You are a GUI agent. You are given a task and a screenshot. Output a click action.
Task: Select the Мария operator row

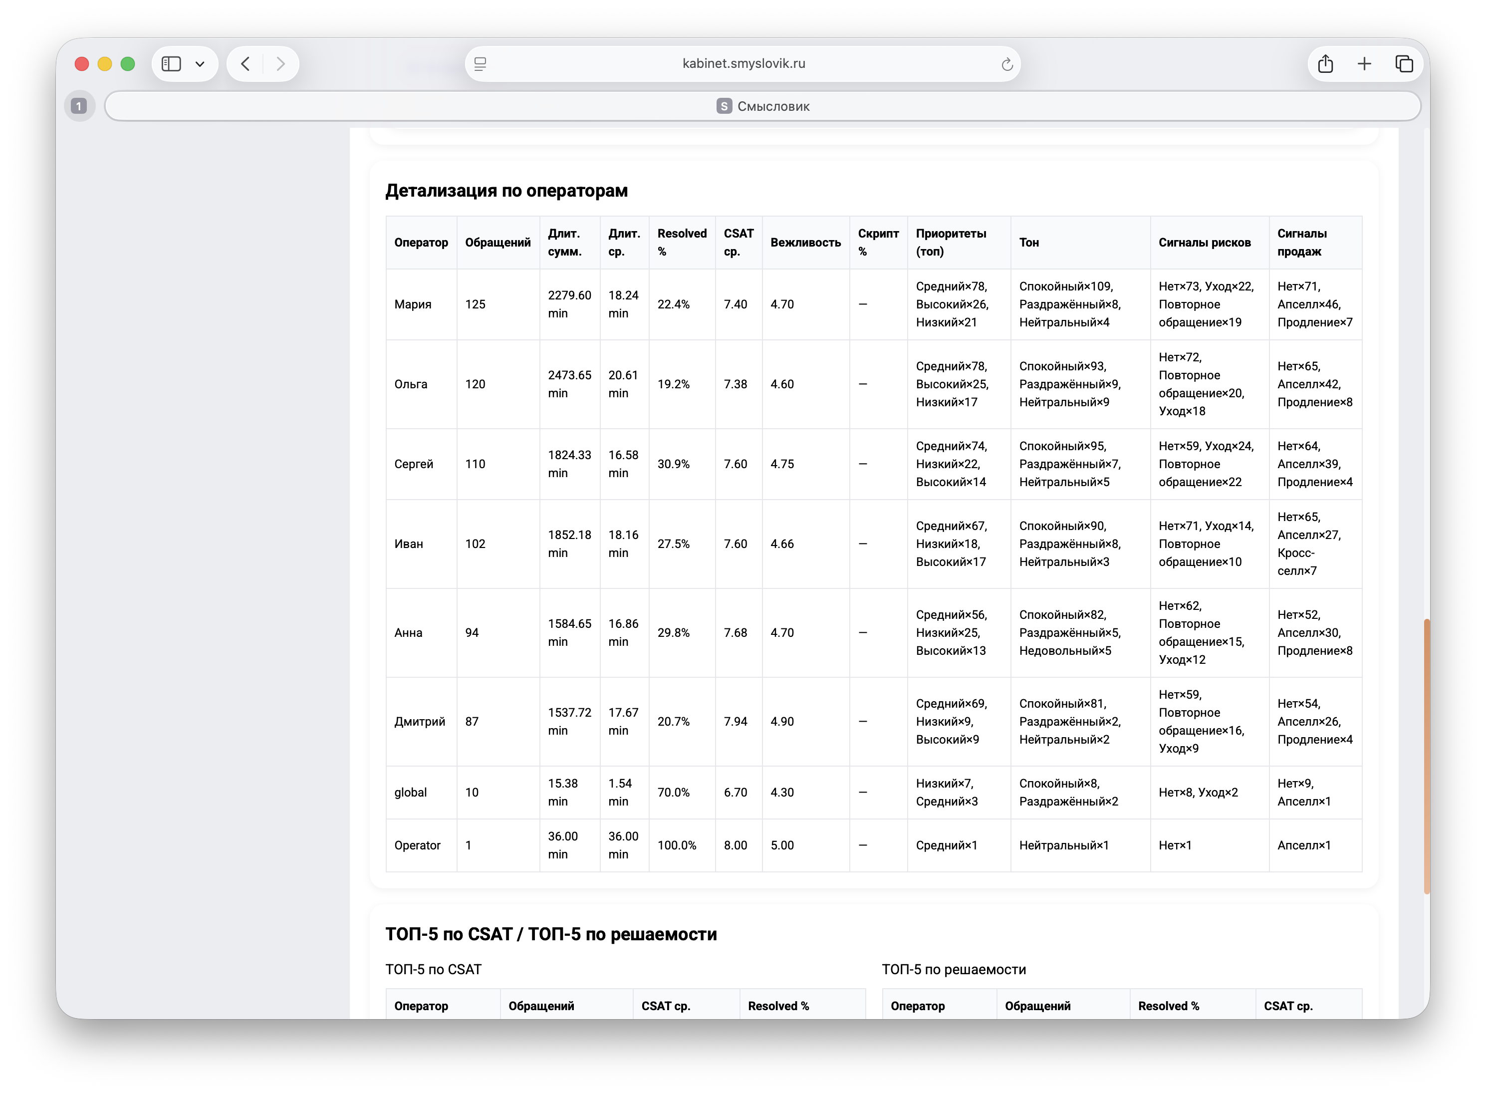click(413, 304)
